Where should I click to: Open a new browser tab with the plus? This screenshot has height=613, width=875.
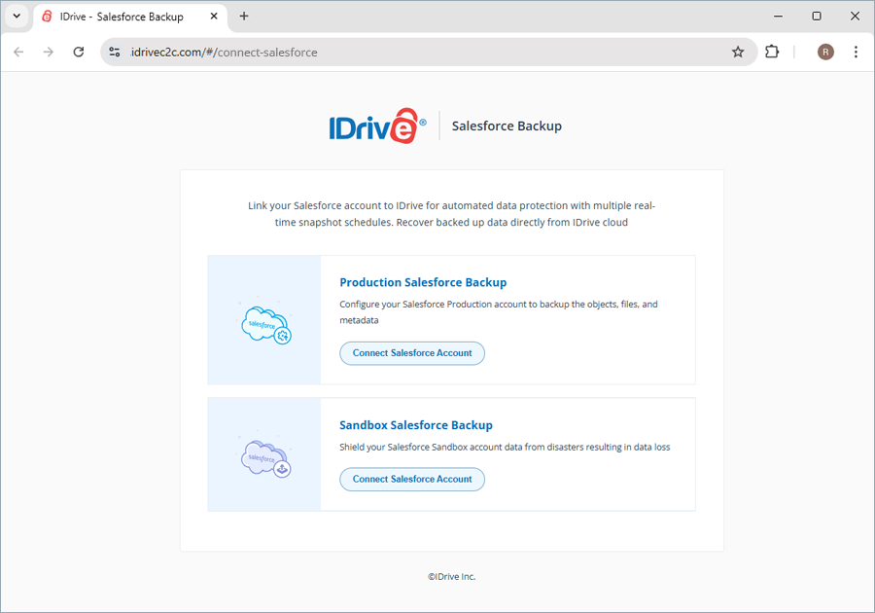coord(243,16)
